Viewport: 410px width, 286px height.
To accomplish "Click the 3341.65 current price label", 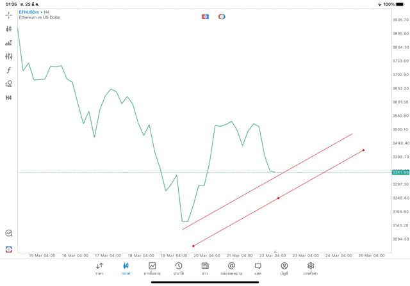I will pos(400,172).
